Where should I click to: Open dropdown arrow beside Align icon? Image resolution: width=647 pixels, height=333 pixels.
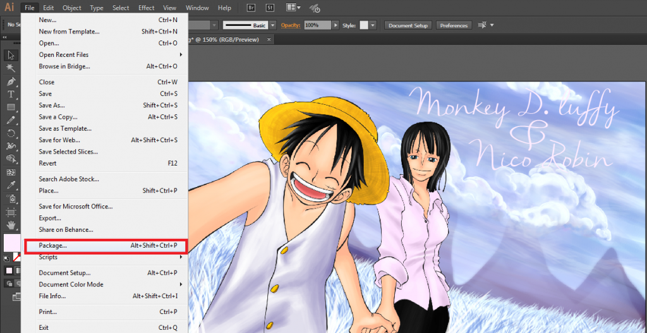492,25
